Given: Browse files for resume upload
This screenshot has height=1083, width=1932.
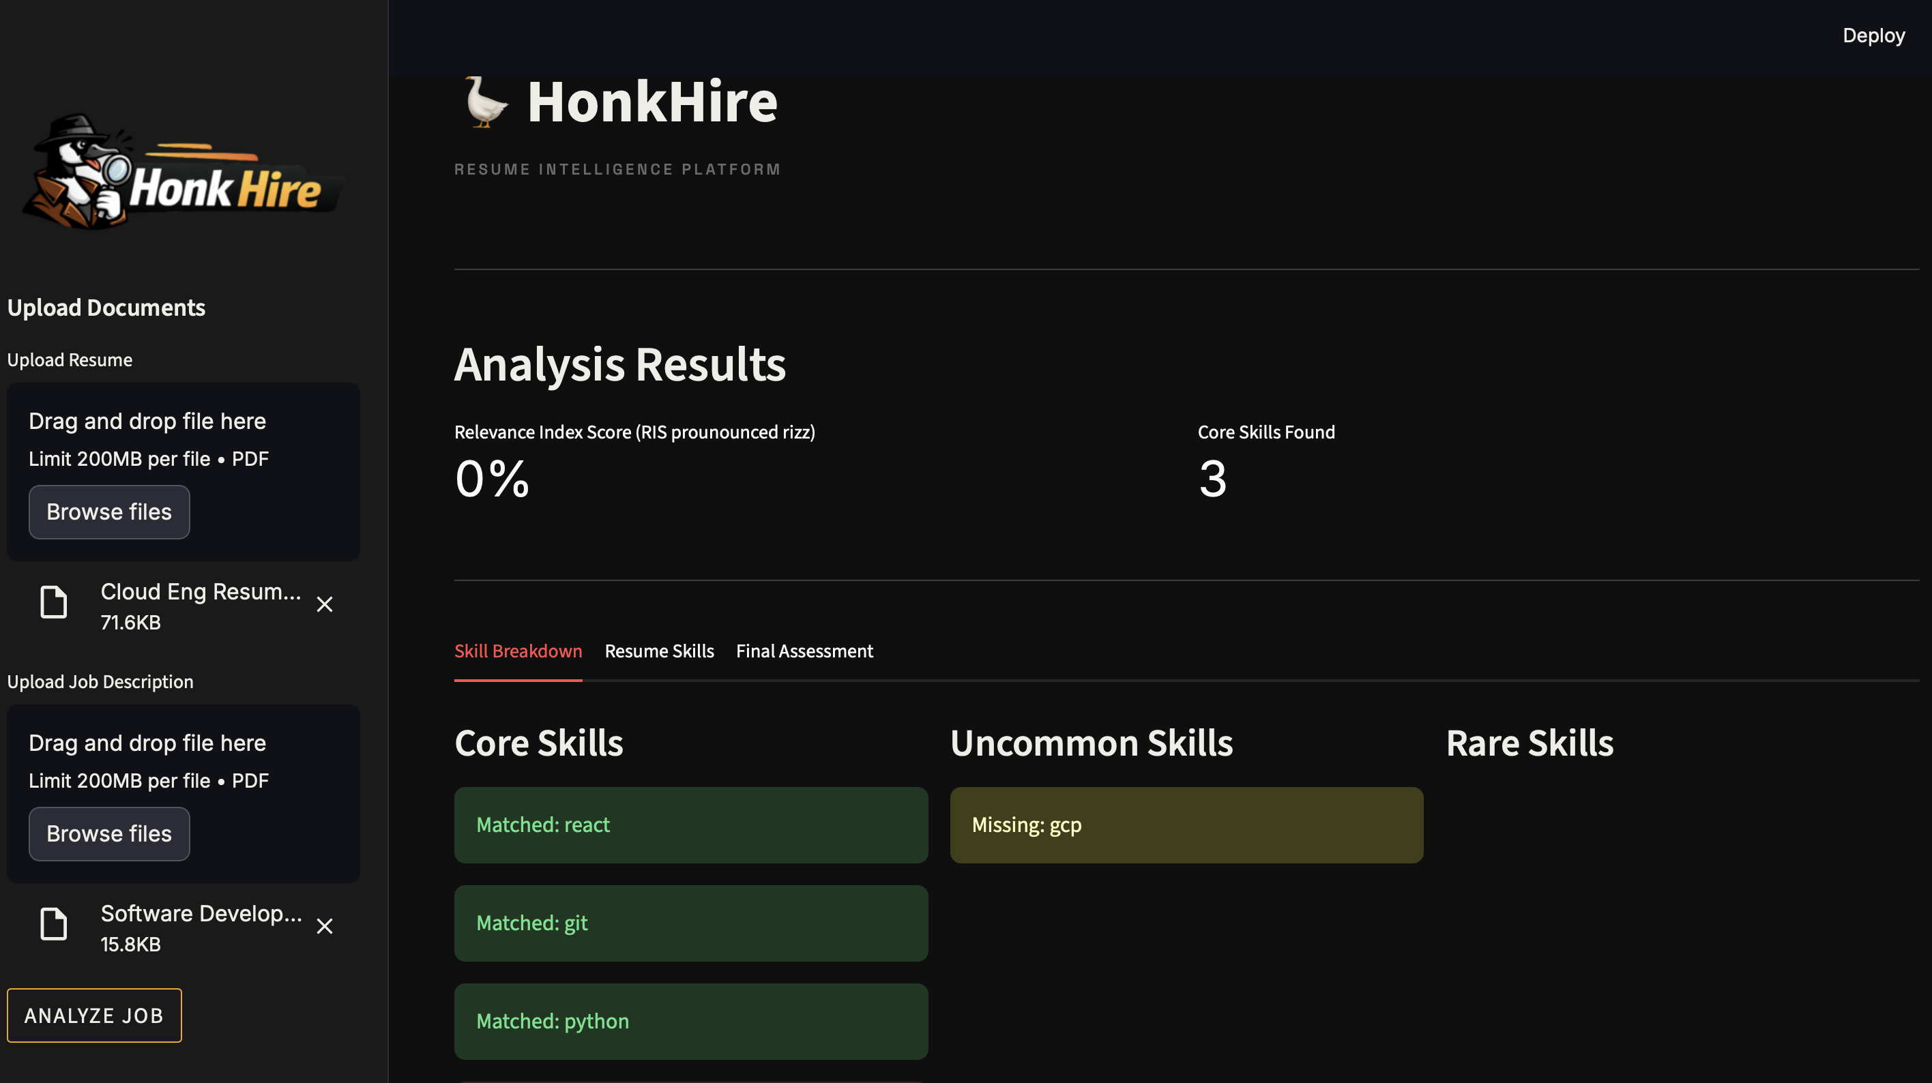Looking at the screenshot, I should pos(110,512).
